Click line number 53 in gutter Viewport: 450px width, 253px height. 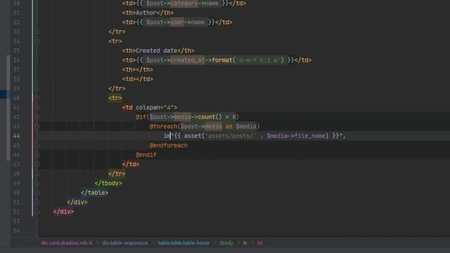17,221
